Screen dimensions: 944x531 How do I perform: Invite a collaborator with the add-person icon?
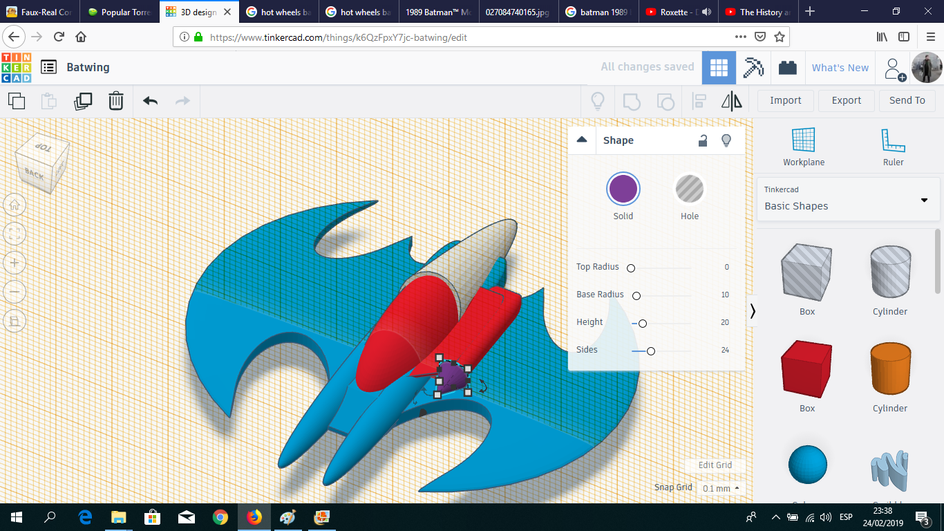[x=894, y=68]
